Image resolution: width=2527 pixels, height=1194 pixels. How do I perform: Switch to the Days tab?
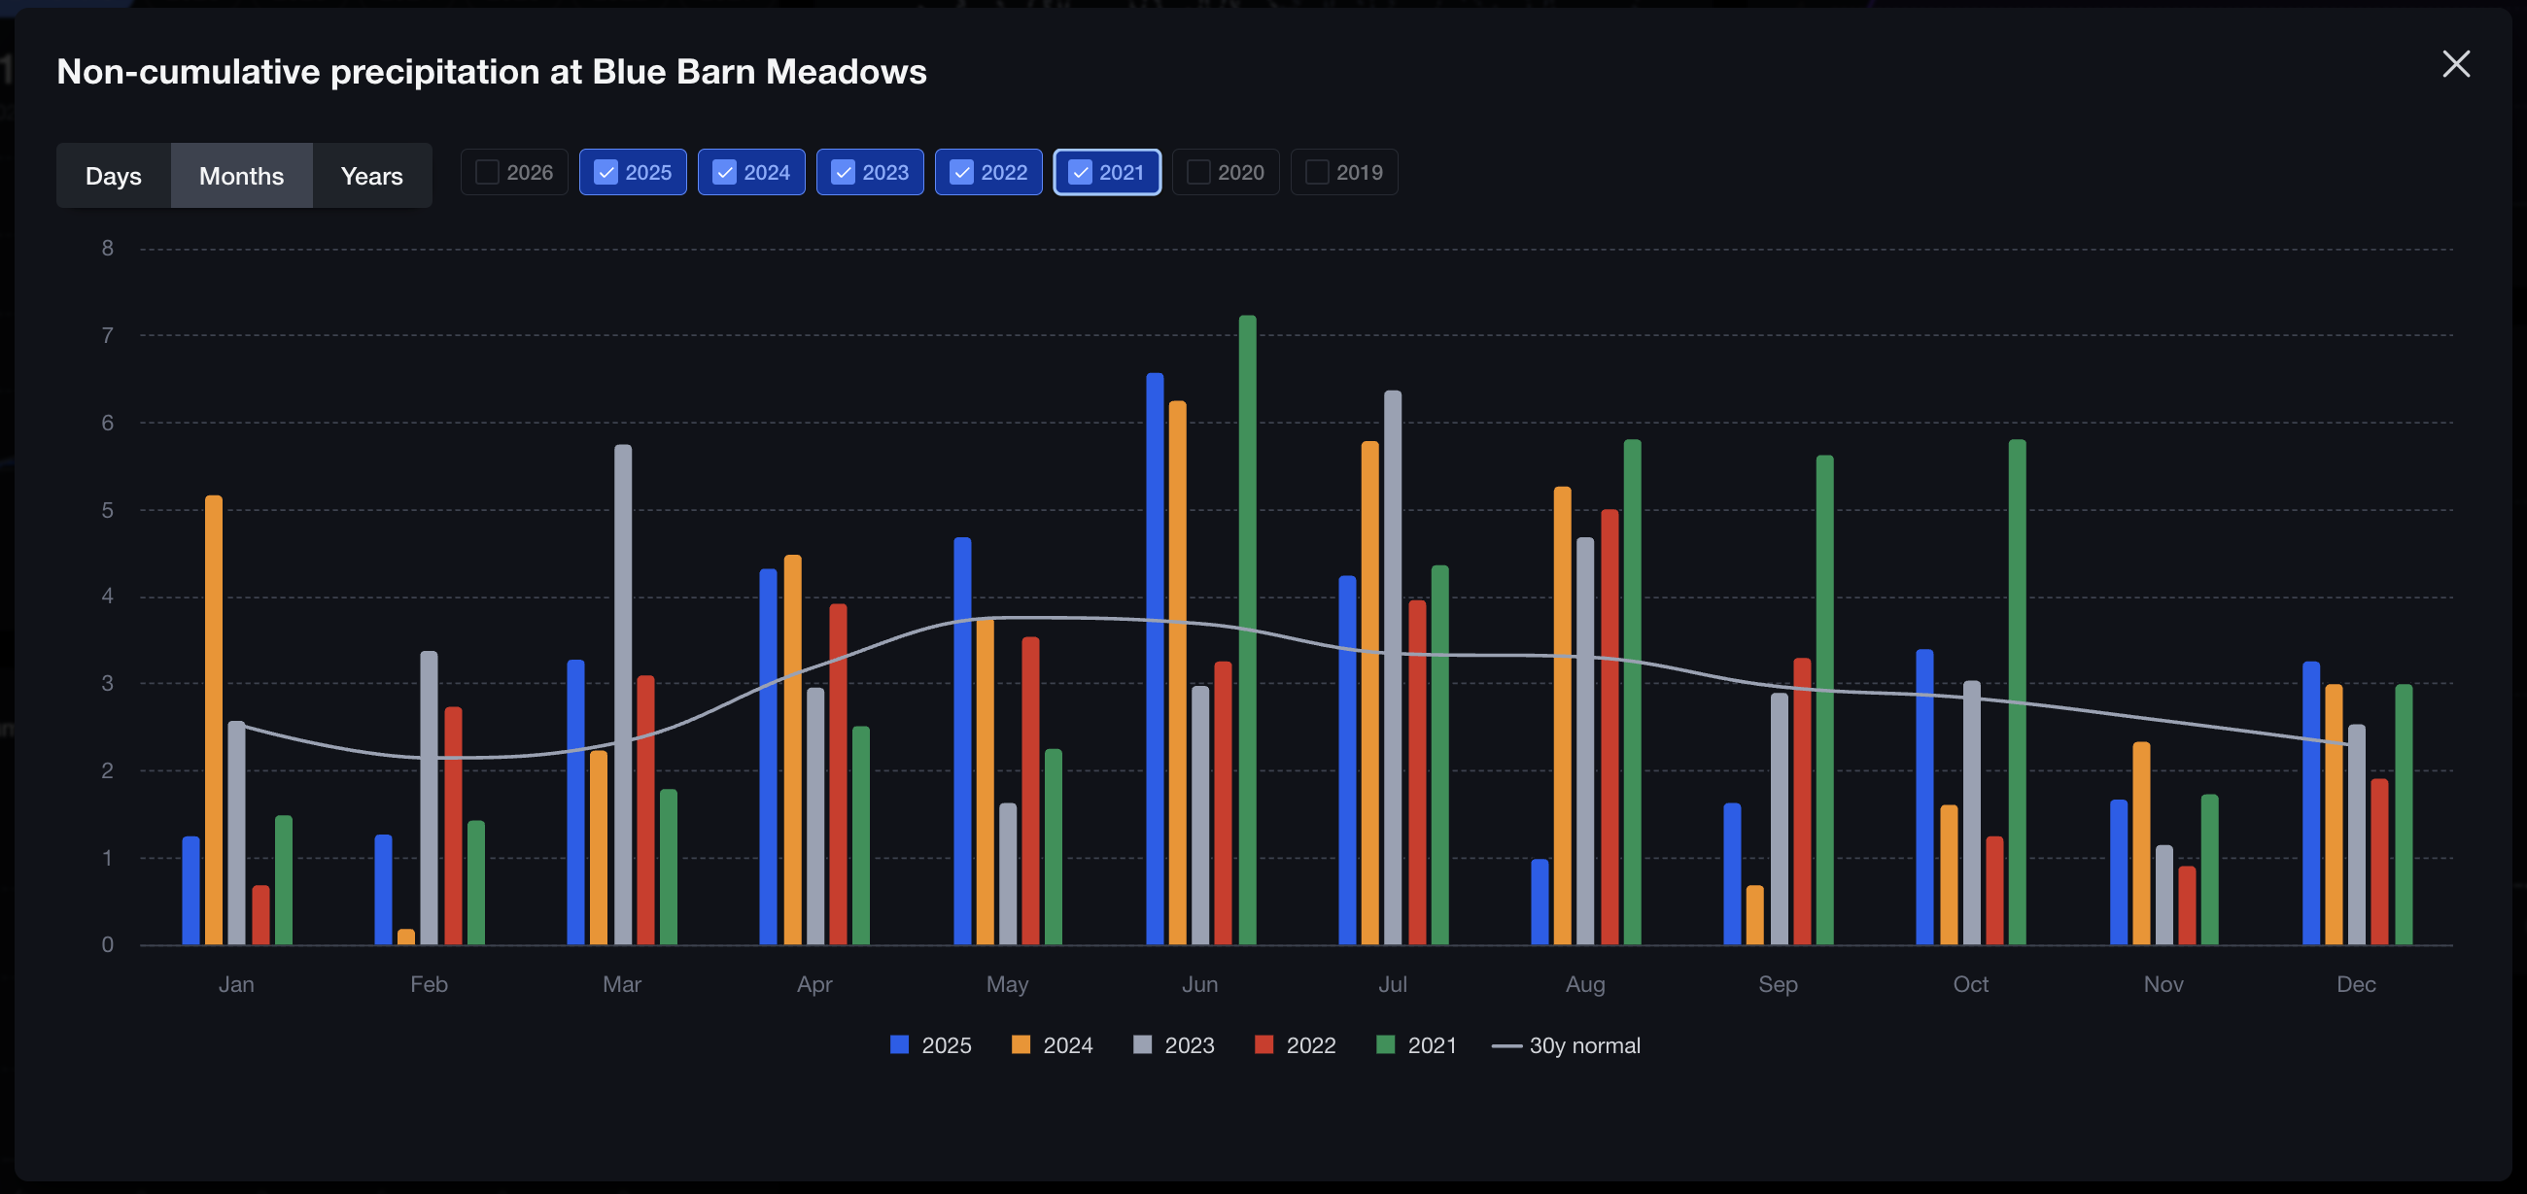113,176
